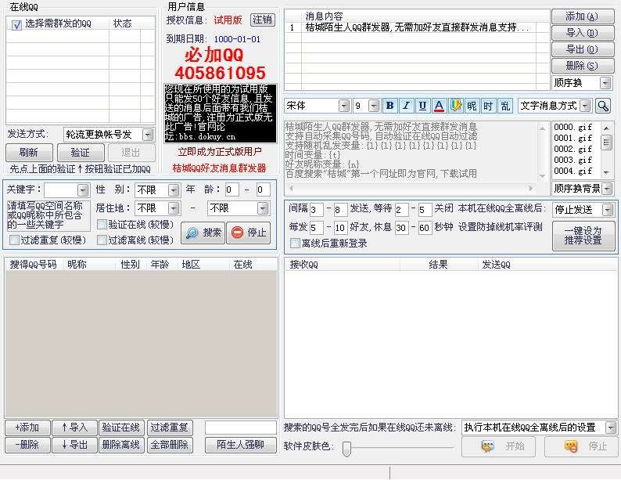Click the 开始 start sending button

[x=498, y=446]
